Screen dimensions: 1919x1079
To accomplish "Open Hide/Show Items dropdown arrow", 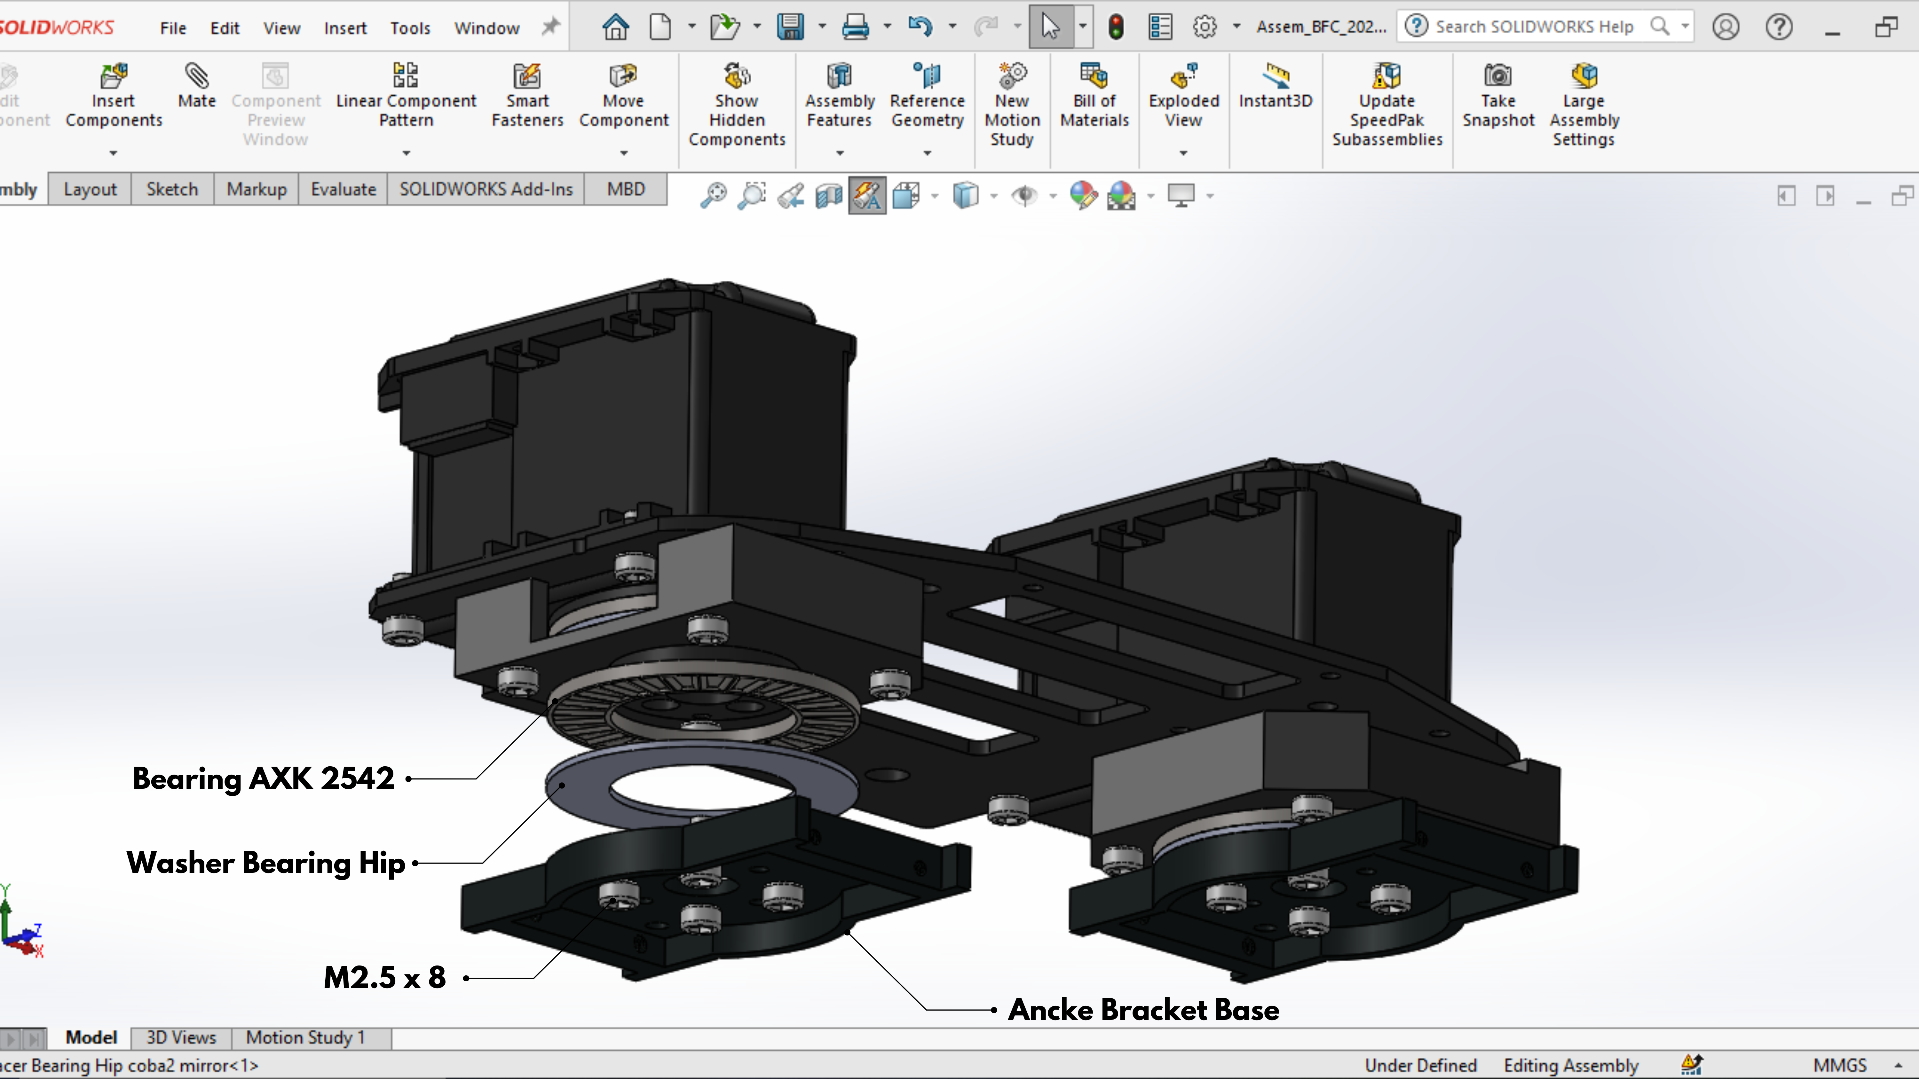I will (1053, 197).
